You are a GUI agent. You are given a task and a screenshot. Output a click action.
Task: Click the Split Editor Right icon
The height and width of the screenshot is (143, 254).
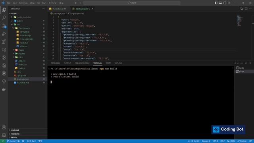pyautogui.click(x=246, y=9)
